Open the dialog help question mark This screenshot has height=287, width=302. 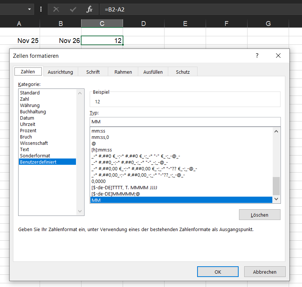(257, 56)
